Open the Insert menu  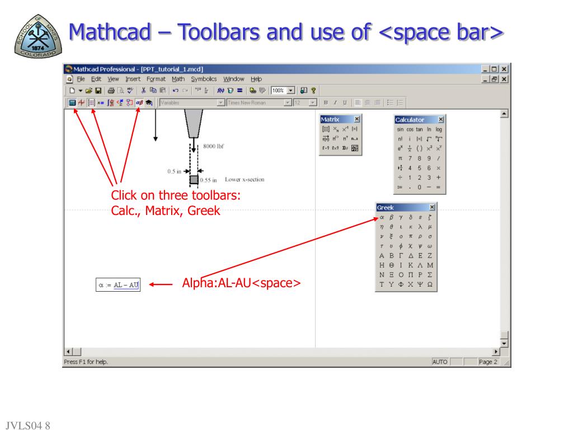133,79
